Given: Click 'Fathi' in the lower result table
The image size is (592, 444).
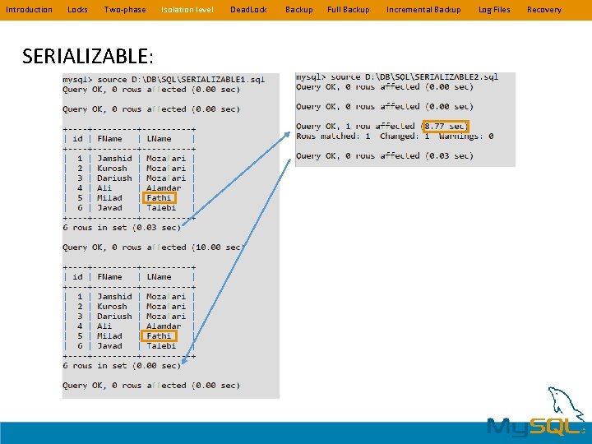Looking at the screenshot, I should tap(159, 336).
